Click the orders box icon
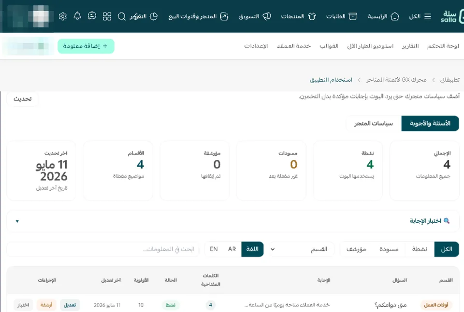This screenshot has height=312, width=464. point(353,16)
